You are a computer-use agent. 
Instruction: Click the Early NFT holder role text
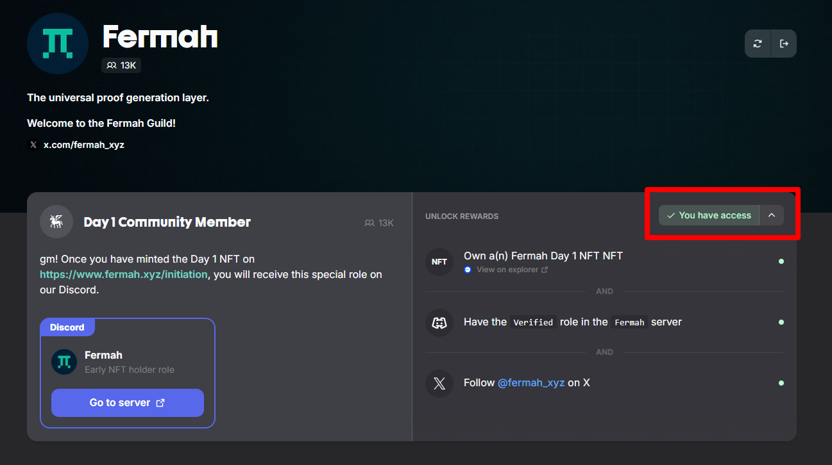point(130,370)
